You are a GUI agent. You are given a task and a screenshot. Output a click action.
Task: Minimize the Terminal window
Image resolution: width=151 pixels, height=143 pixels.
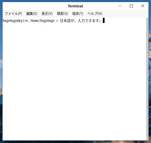(120, 6)
